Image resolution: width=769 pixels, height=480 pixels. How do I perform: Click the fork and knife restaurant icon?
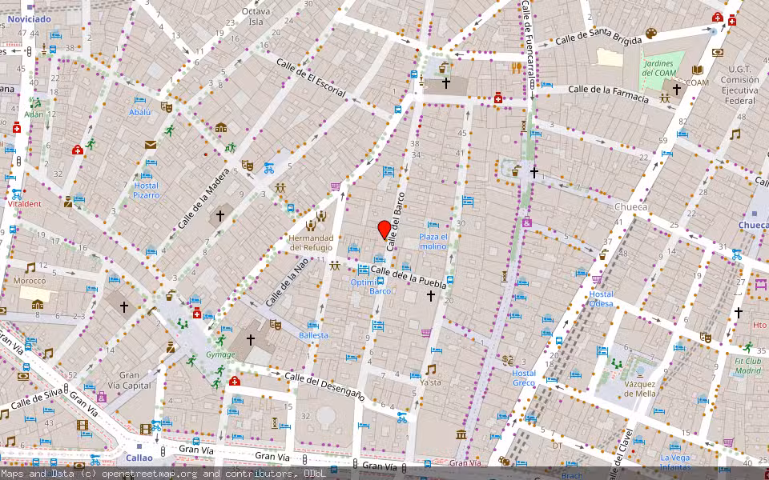[516, 67]
